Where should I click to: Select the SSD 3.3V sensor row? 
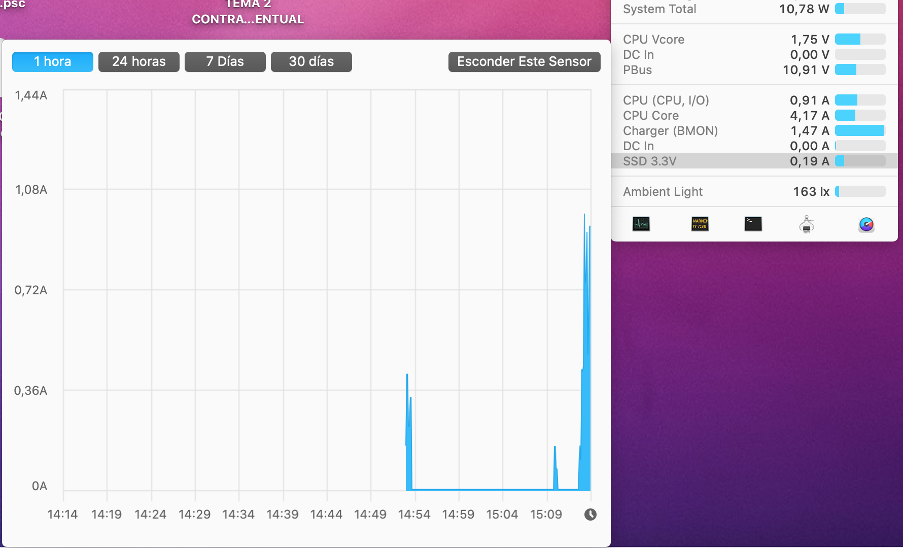tap(754, 161)
